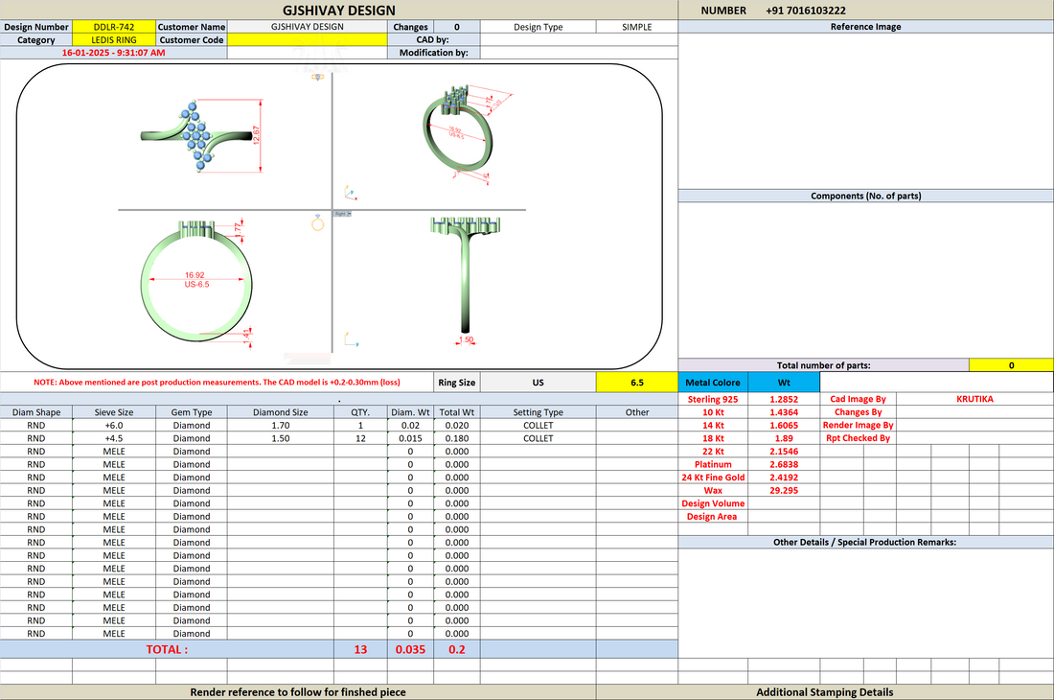Viewport: 1054px width, 700px height.
Task: Click the Total number of parts yellow cell
Action: (x=1011, y=365)
